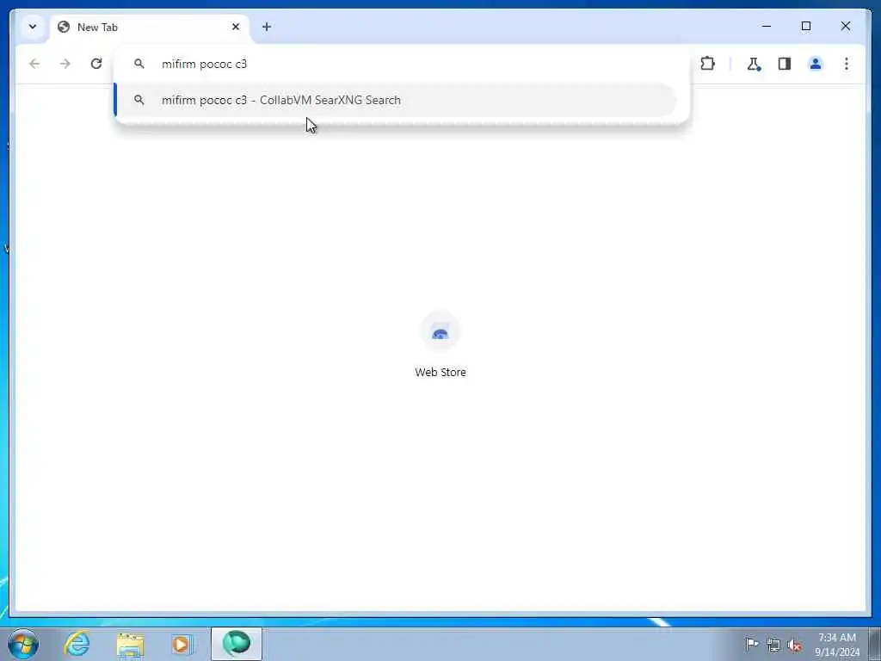Open the clock showing 7:34 AM
Screen dimensions: 881x661
click(x=837, y=645)
